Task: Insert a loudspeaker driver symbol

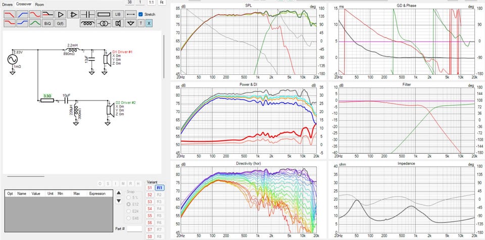Action: click(x=118, y=23)
